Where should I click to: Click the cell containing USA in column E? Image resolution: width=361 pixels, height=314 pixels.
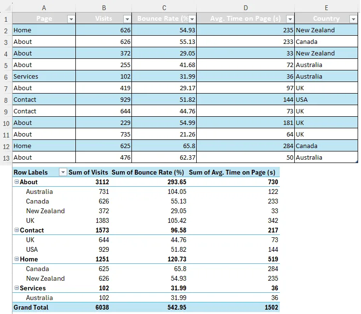tap(326, 99)
